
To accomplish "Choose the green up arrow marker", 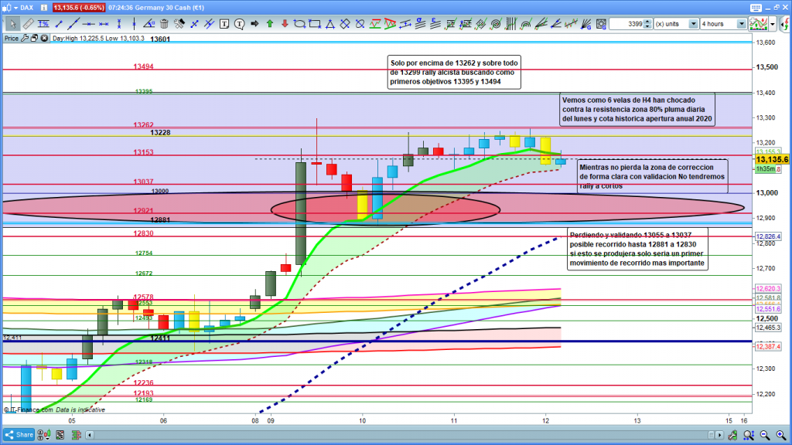I will pyautogui.click(x=269, y=24).
